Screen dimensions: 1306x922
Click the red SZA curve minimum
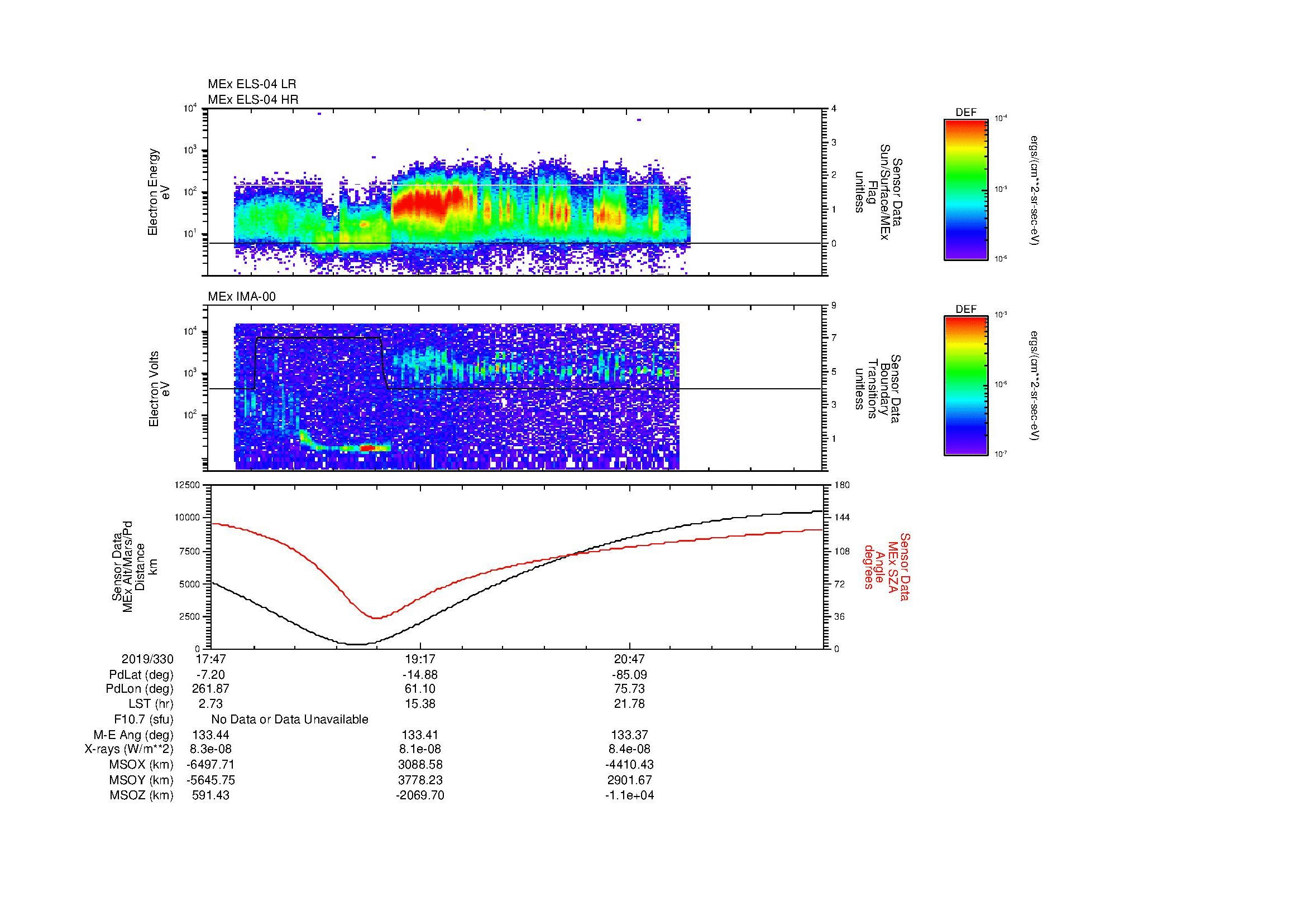[x=376, y=618]
